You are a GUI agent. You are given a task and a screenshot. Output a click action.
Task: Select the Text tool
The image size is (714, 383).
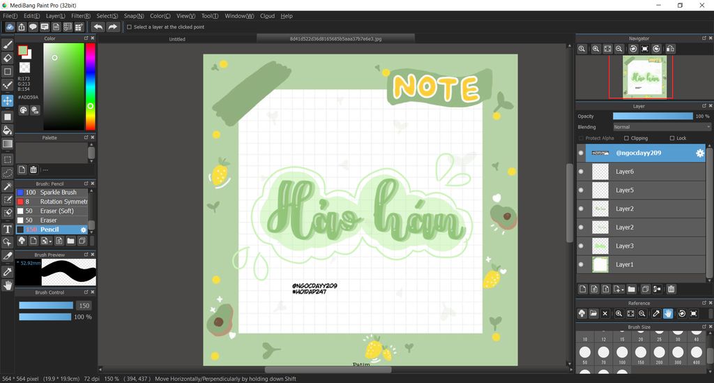[7, 229]
